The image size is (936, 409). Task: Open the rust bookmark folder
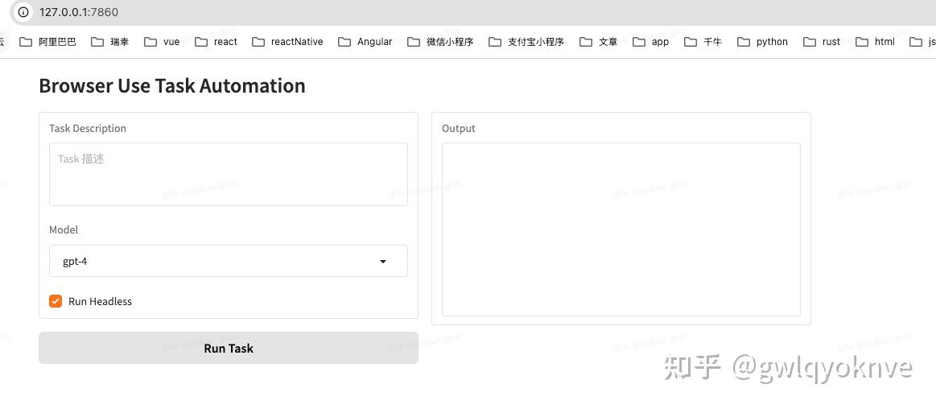point(822,42)
